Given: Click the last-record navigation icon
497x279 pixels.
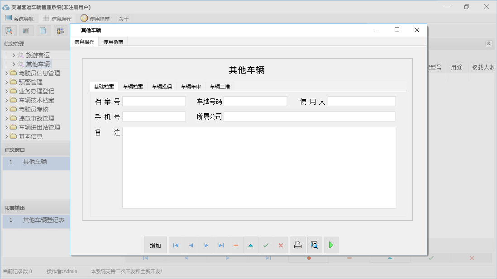Looking at the screenshot, I should tap(221, 245).
